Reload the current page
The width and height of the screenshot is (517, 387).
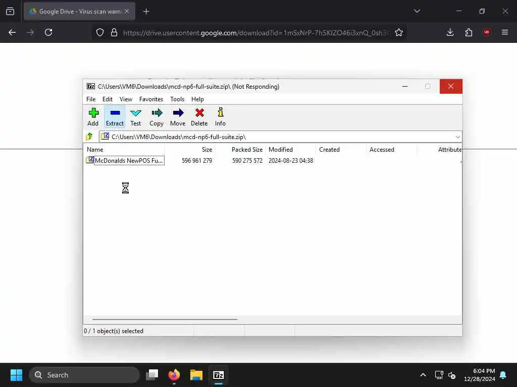[x=48, y=32]
